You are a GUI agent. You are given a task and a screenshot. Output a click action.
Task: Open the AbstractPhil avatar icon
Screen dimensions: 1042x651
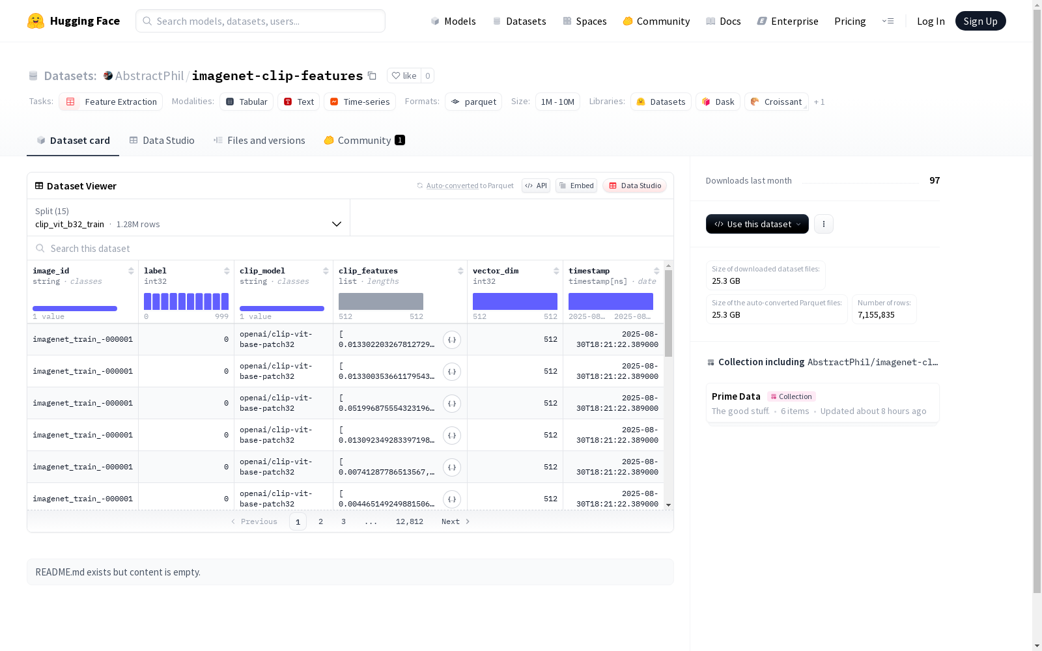[x=108, y=76]
